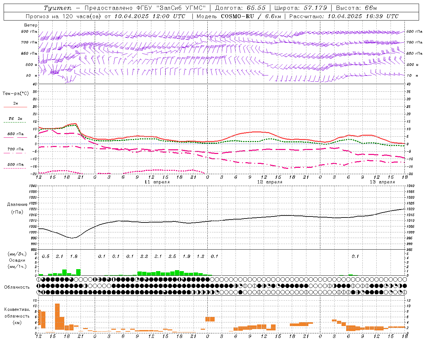This screenshot has height=339, width=424.
Task: Click the 1.9 precipitation total
Action: pos(186,257)
